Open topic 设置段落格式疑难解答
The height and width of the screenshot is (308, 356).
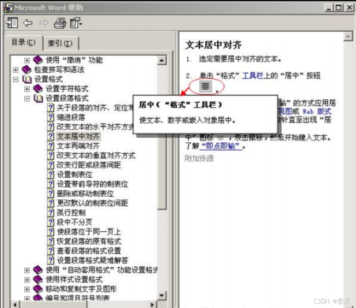point(92,260)
